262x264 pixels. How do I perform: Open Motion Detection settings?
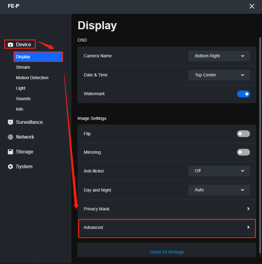coord(32,78)
